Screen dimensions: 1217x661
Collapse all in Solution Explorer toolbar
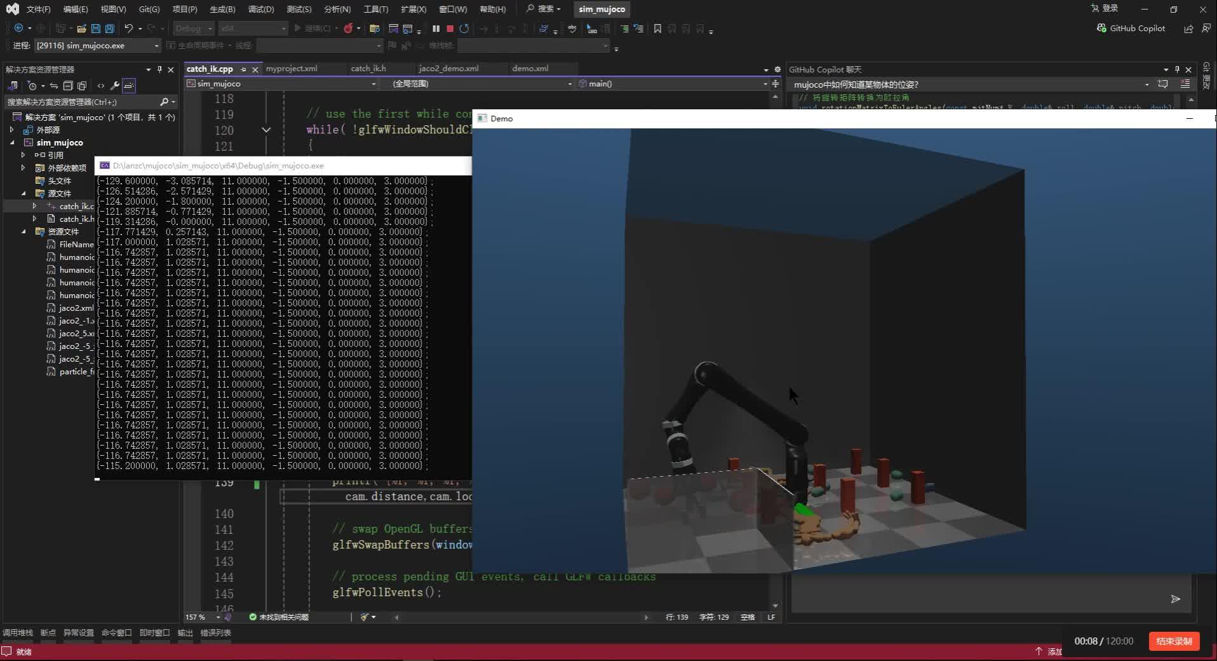68,86
